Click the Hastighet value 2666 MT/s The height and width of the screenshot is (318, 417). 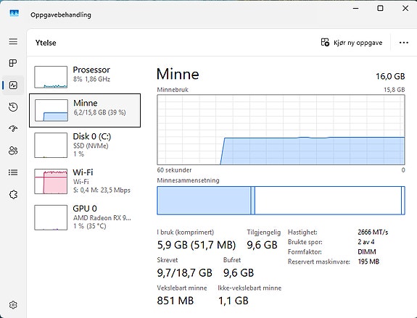(x=373, y=233)
